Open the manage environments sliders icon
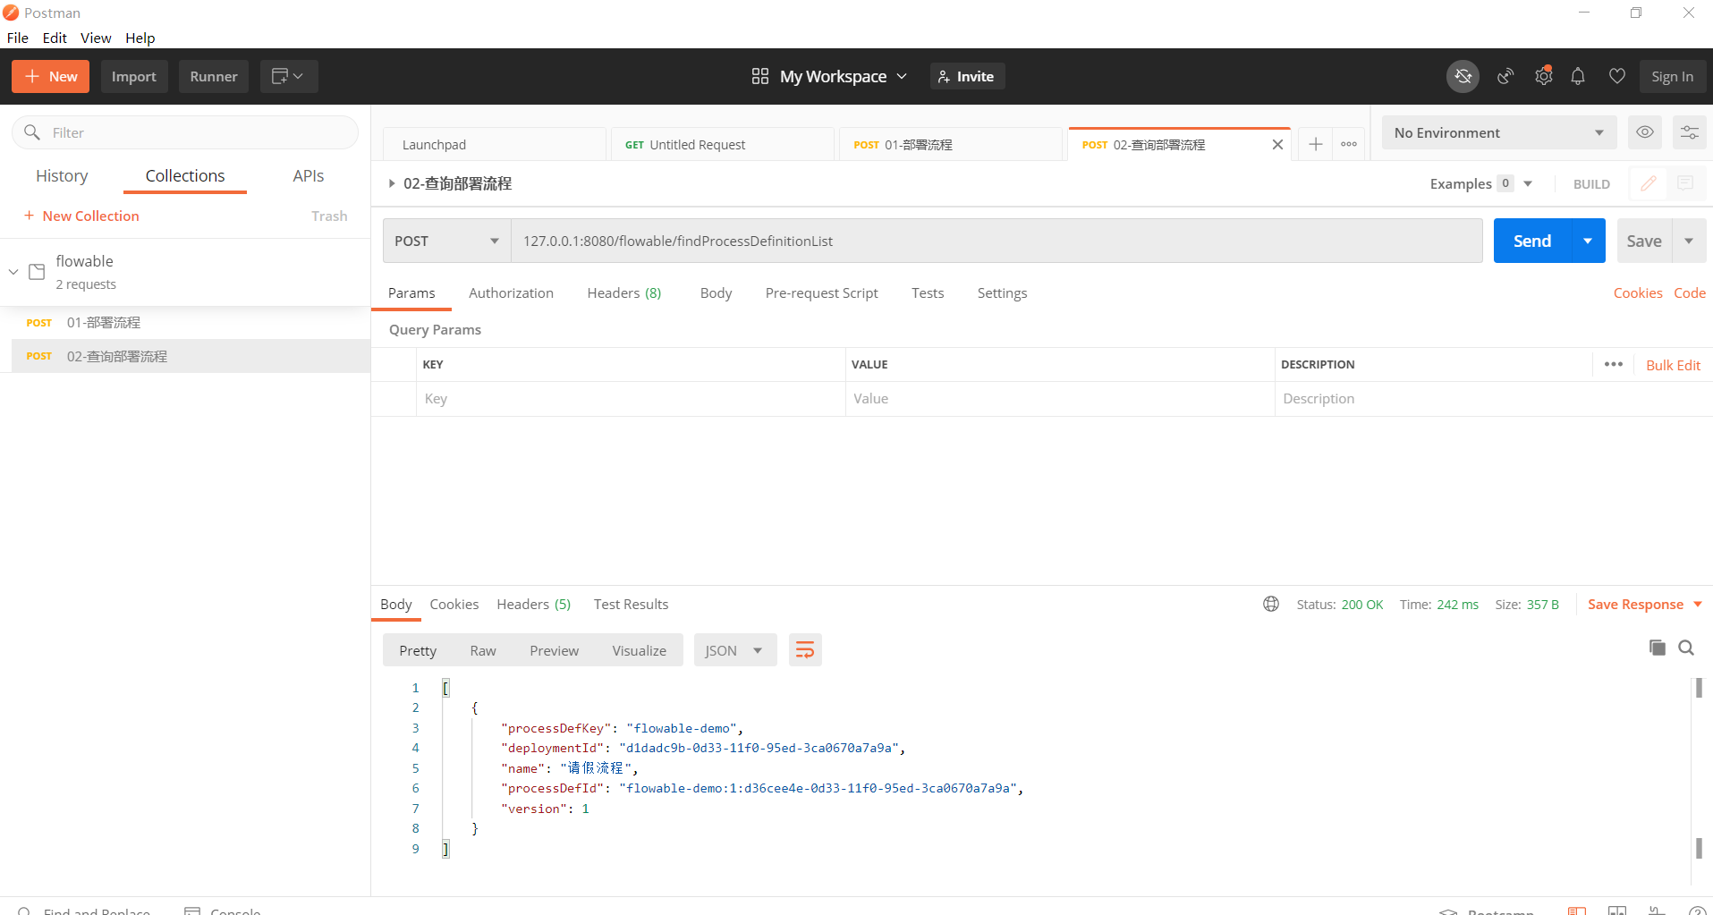 click(1689, 132)
